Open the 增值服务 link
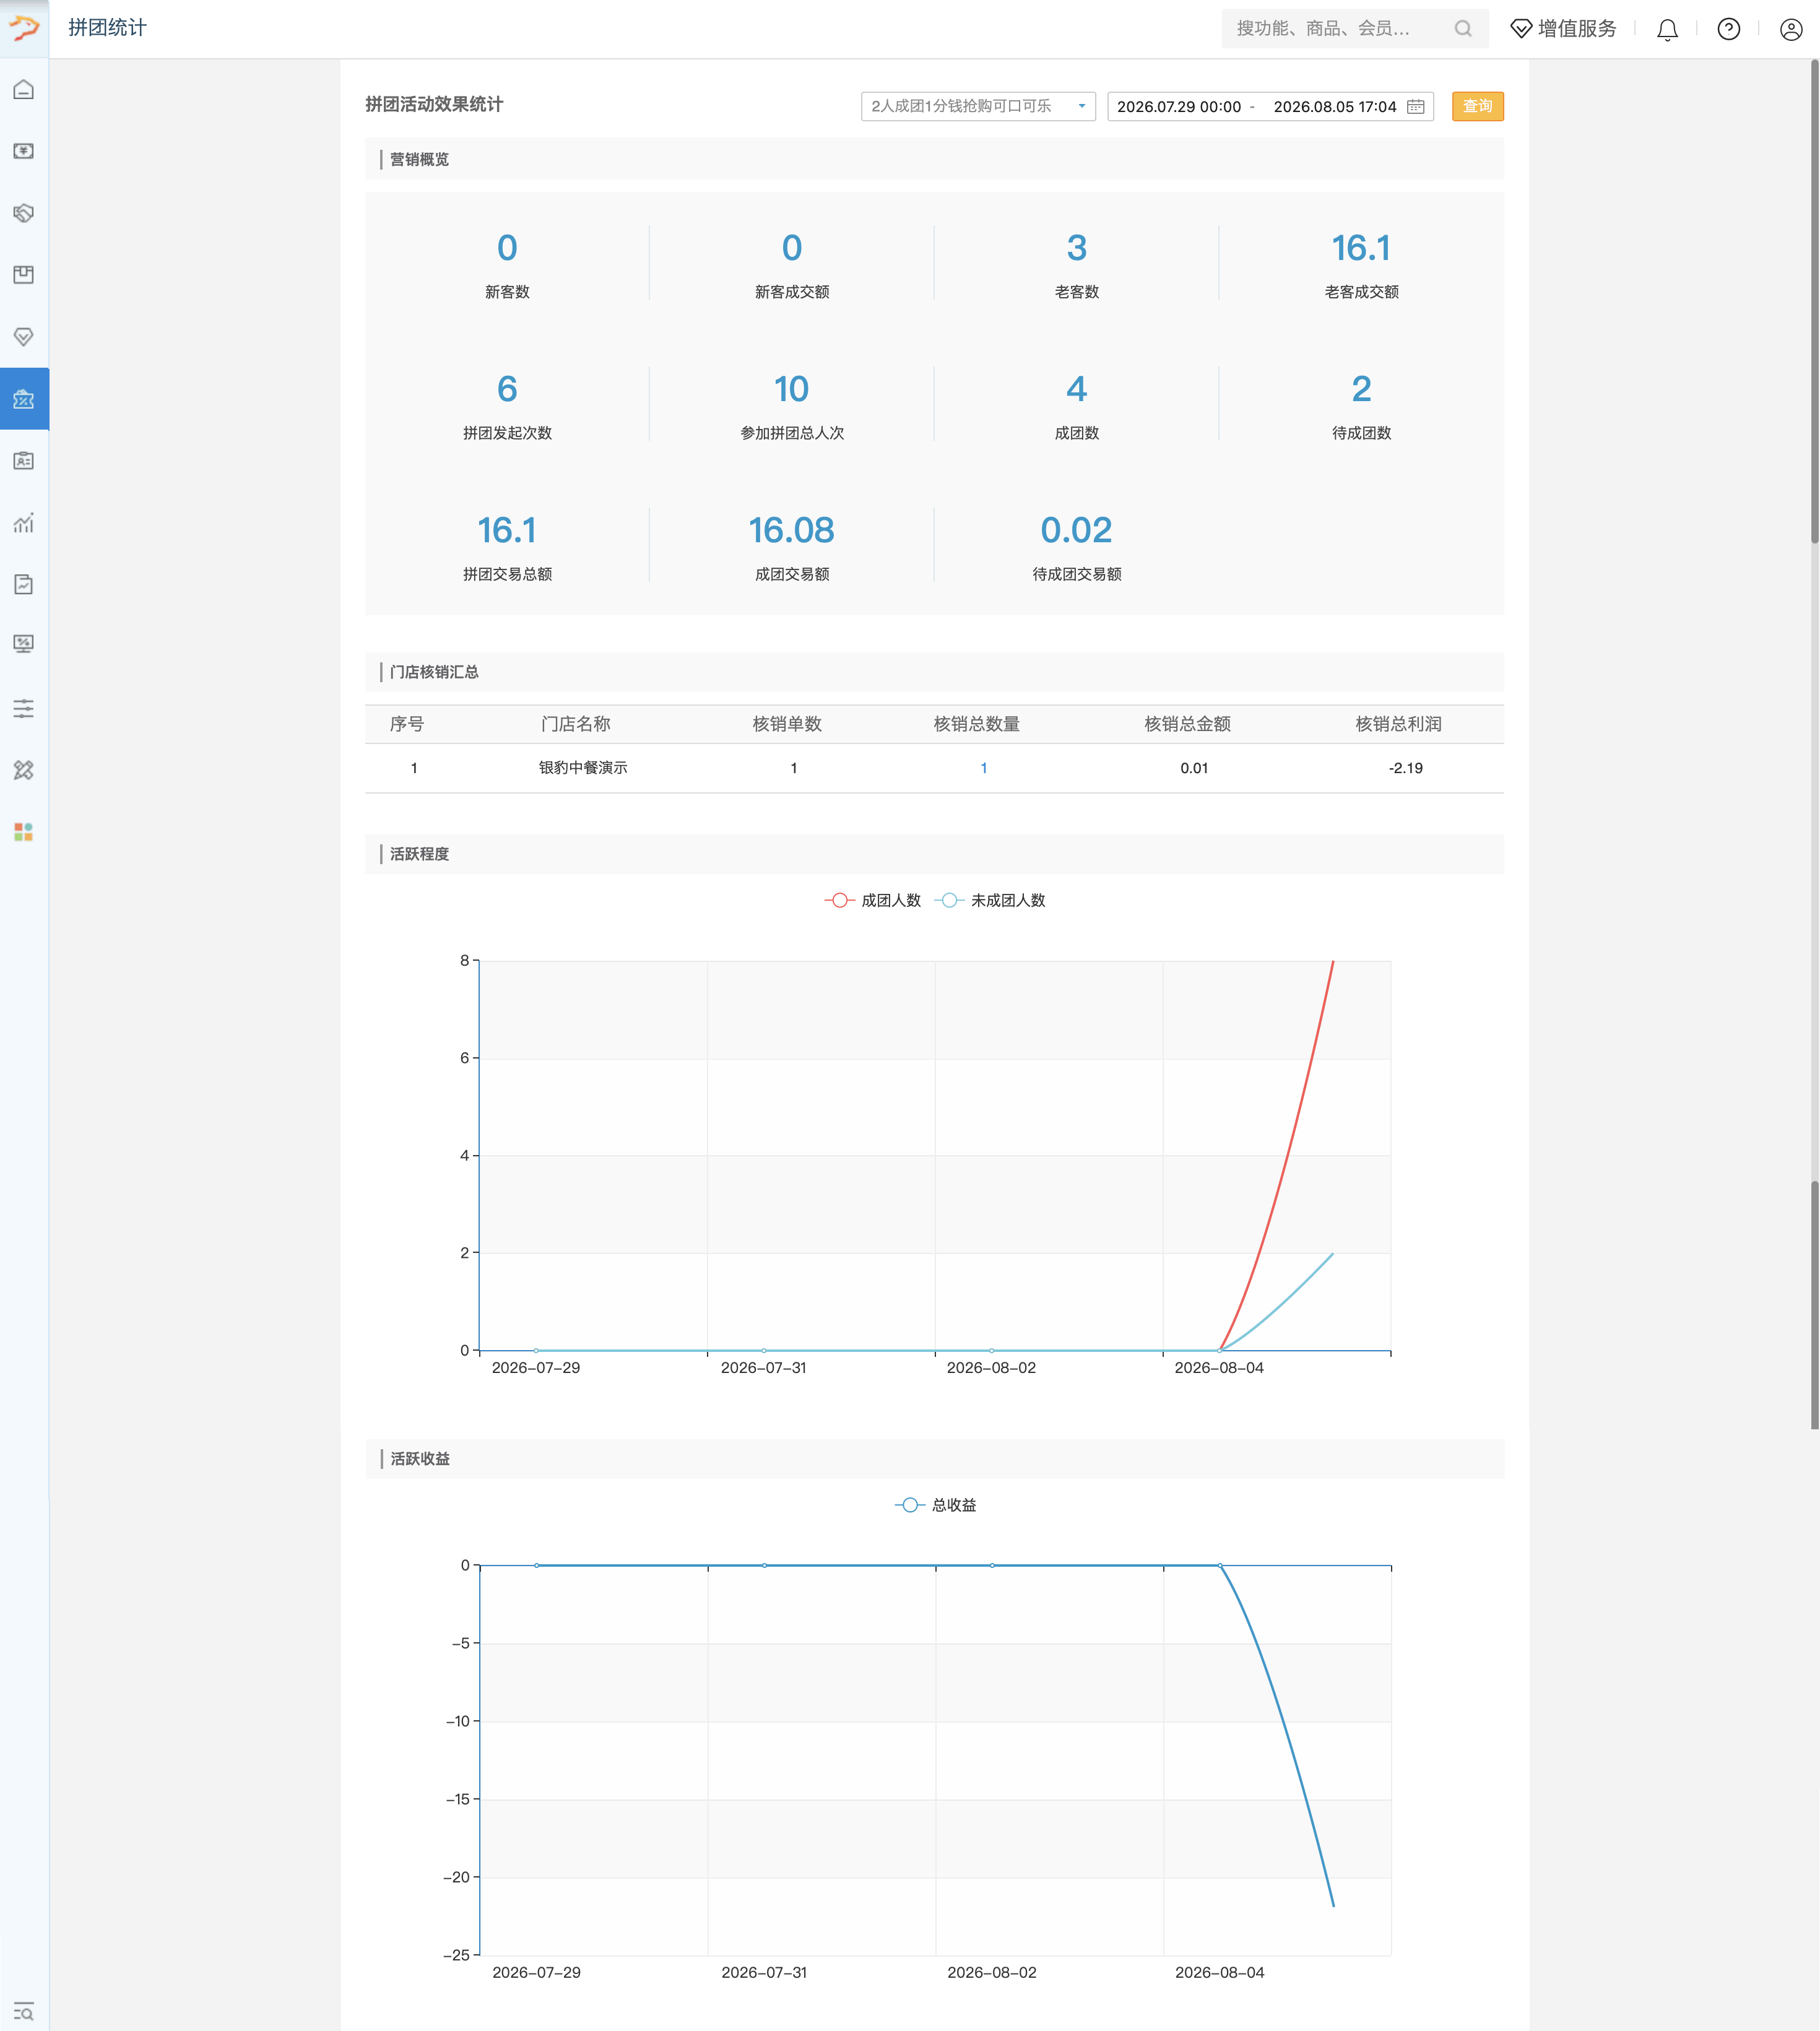The width and height of the screenshot is (1820, 2031). 1577,28
